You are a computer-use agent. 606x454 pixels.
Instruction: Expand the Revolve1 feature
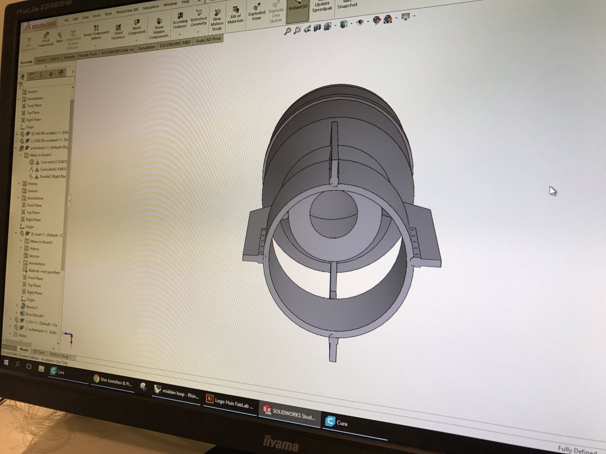[x=17, y=306]
